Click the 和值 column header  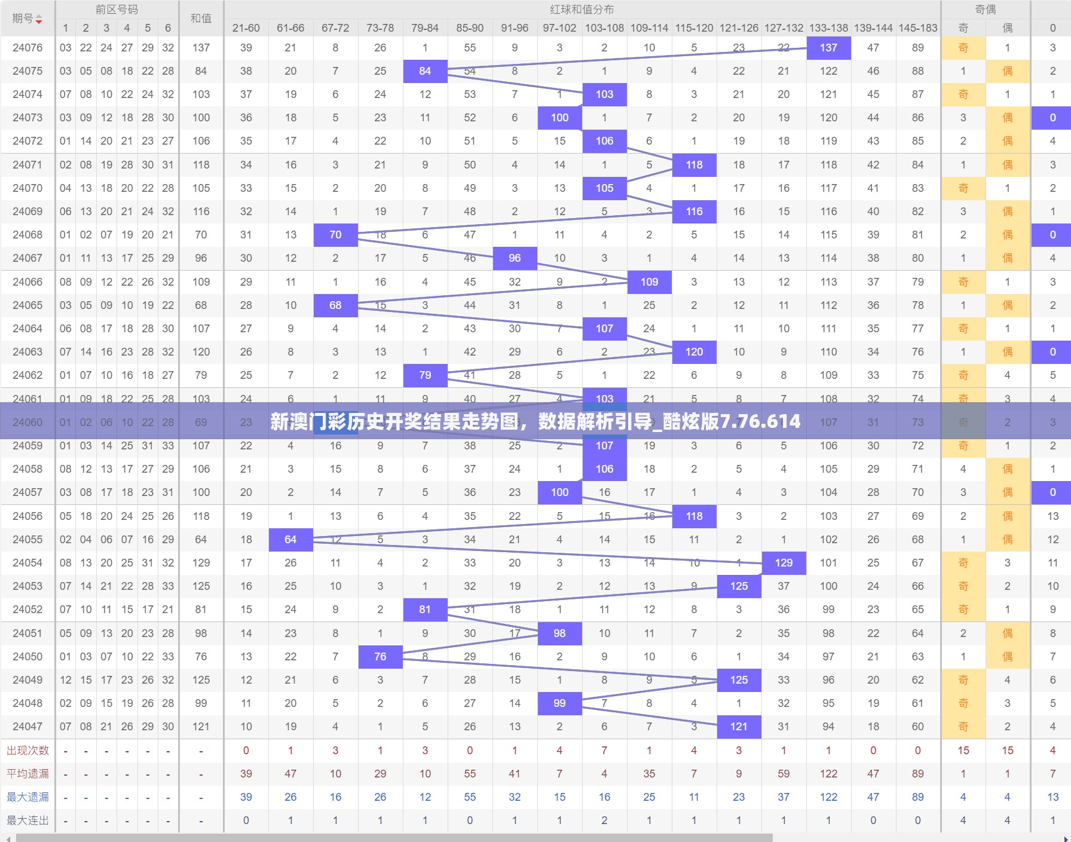click(x=201, y=19)
